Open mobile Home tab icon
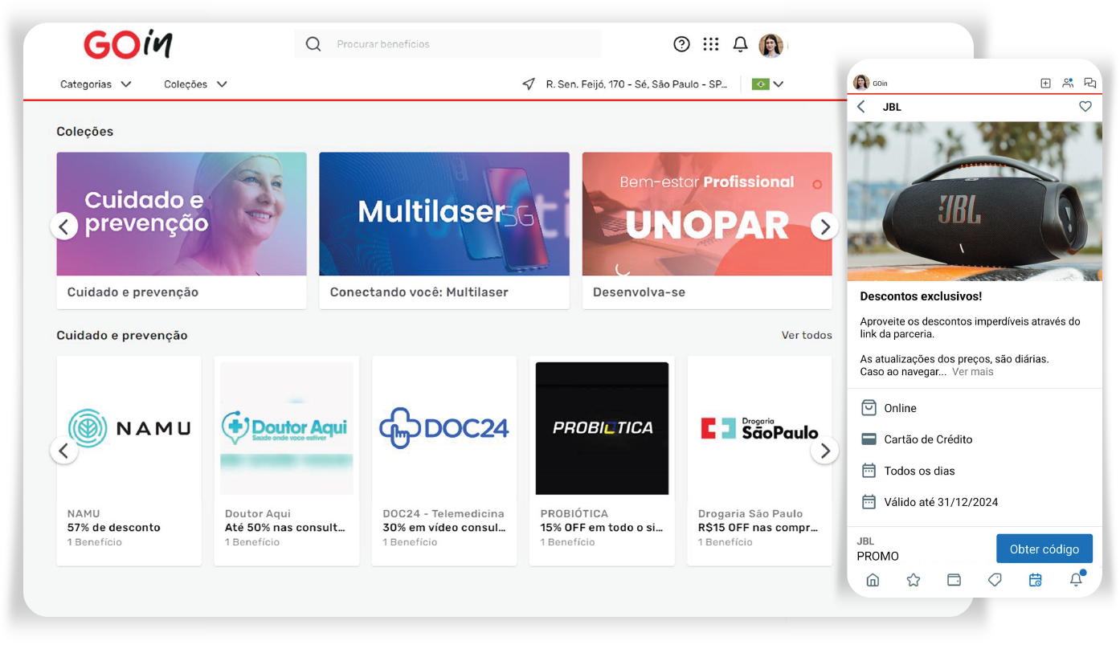The height and width of the screenshot is (645, 1120). (x=873, y=580)
